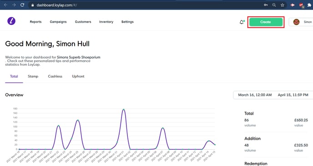The height and width of the screenshot is (166, 313).
Task: Click the March 25 peak data point
Action: 78,120
